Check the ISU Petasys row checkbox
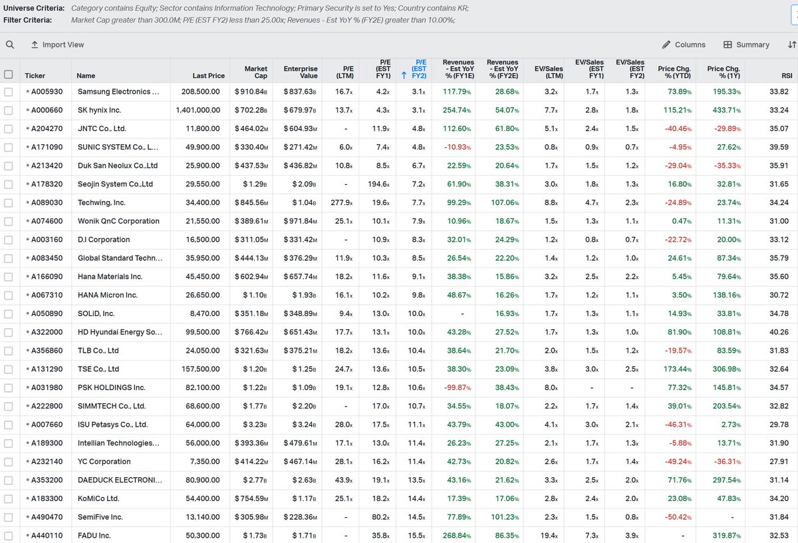The width and height of the screenshot is (798, 543). [9, 425]
